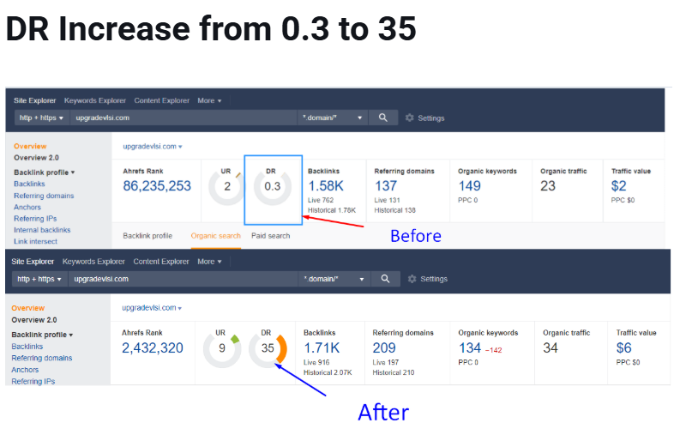Open Referring IPs in the bottom sidebar
This screenshot has width=686, height=429.
33,381
